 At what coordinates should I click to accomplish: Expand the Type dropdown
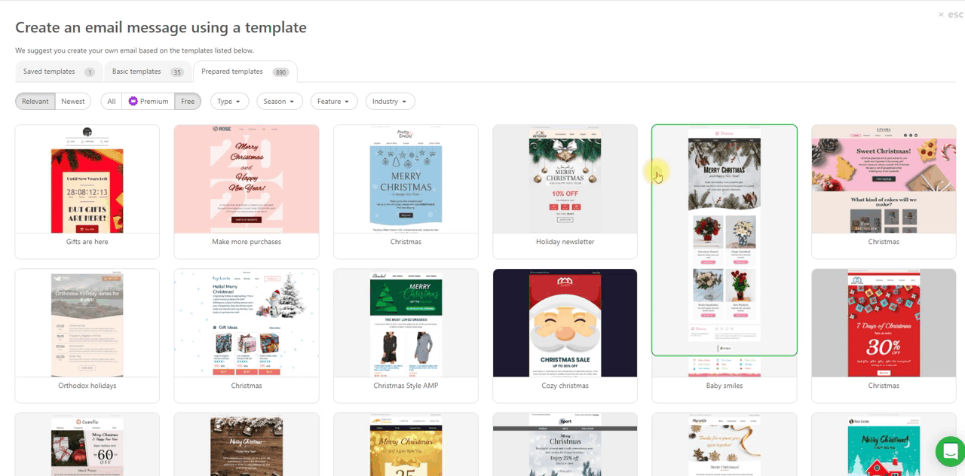click(x=229, y=101)
